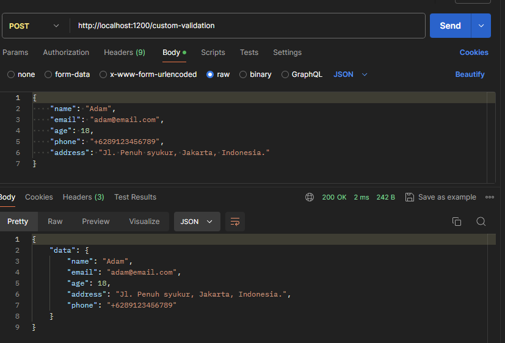Switch to the Raw response view
The image size is (505, 343).
pyautogui.click(x=55, y=222)
